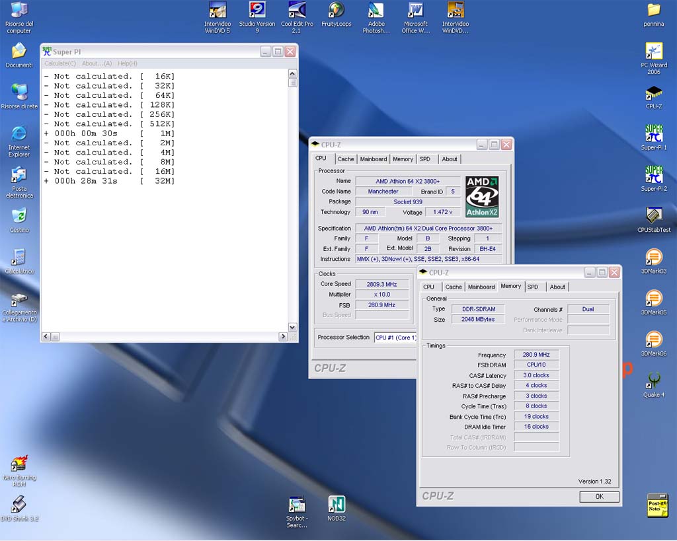Click AMD Athlon 64 X2 3800+ name field

tap(407, 181)
